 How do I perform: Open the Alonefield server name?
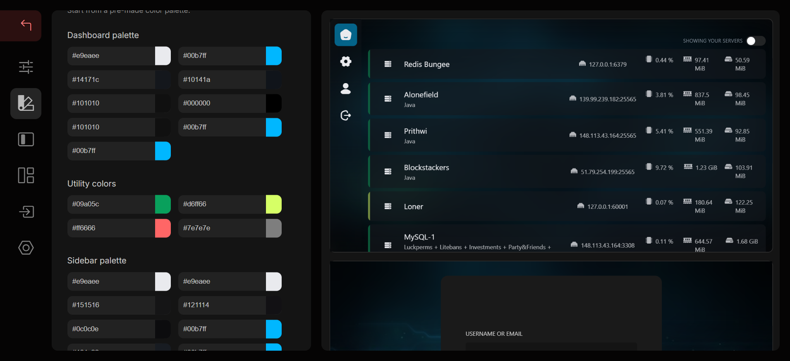pos(421,95)
